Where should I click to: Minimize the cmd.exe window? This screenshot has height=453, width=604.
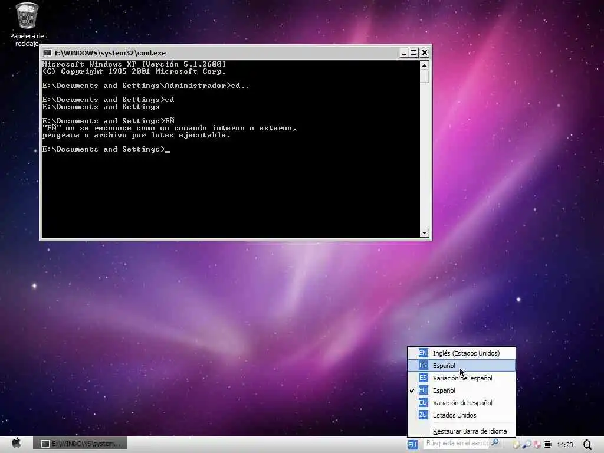click(x=403, y=52)
